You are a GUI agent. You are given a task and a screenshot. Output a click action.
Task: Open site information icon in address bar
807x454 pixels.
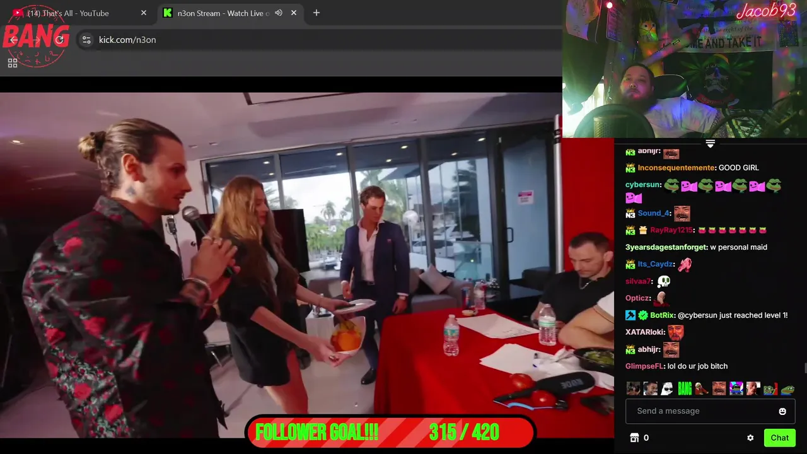[x=86, y=40]
